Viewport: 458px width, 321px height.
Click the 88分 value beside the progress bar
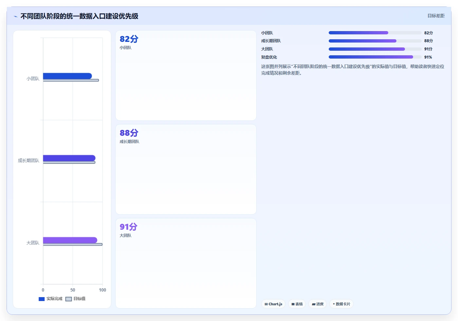pyautogui.click(x=429, y=41)
